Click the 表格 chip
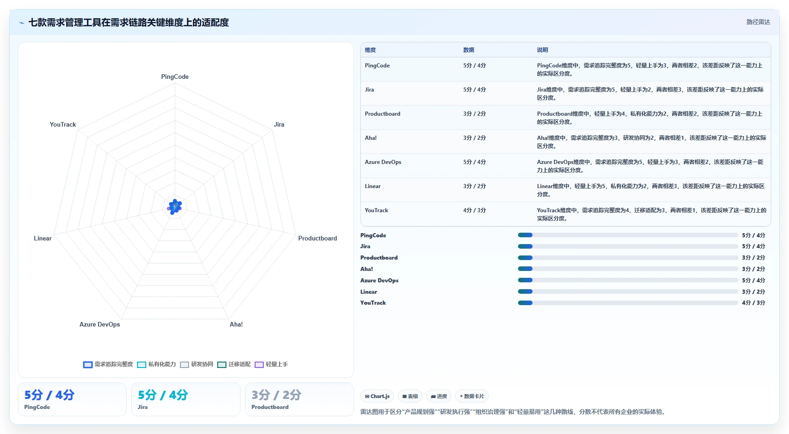 pos(410,396)
